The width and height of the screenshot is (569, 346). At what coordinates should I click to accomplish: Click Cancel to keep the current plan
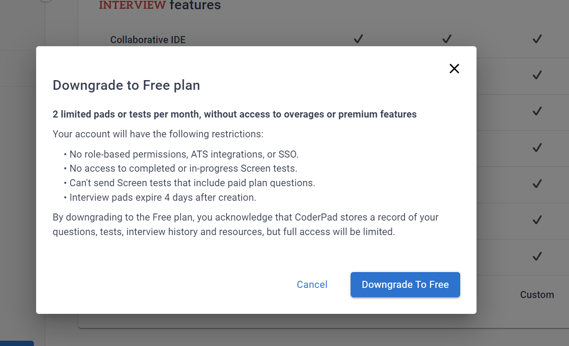(312, 285)
